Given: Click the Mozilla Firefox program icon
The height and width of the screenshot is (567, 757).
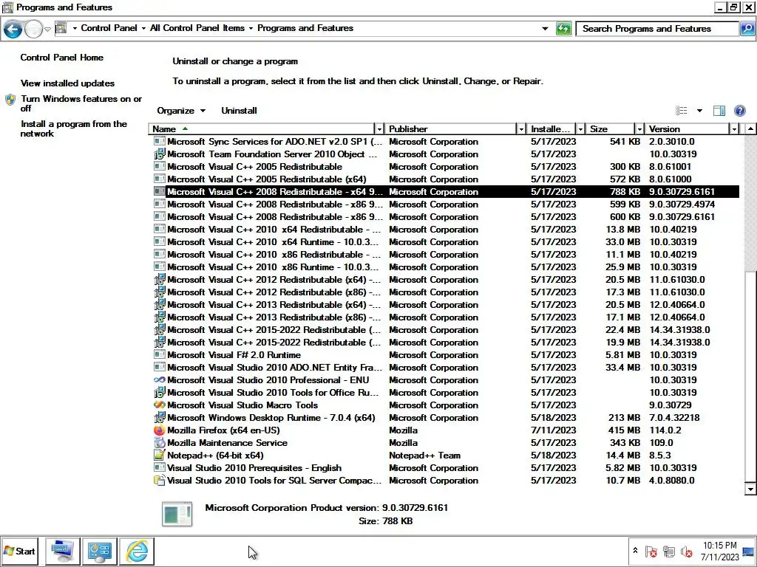Looking at the screenshot, I should point(160,430).
